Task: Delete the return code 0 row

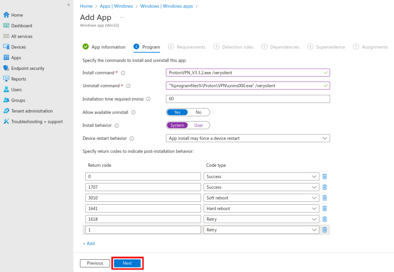Action: point(325,176)
